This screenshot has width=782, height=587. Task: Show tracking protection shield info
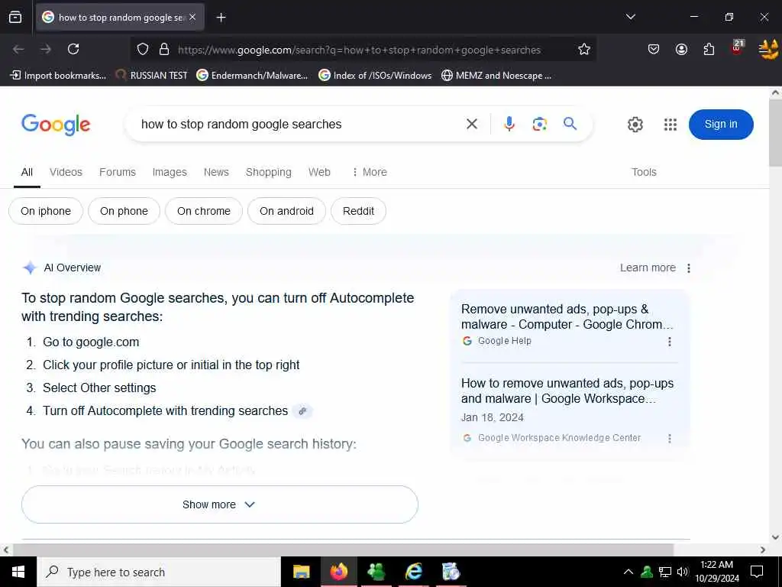[x=143, y=50]
